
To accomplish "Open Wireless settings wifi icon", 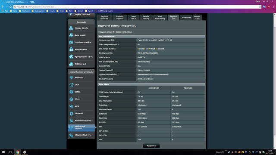I will (x=71, y=77).
